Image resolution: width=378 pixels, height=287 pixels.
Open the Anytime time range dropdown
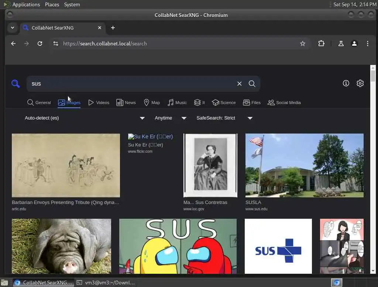click(171, 118)
